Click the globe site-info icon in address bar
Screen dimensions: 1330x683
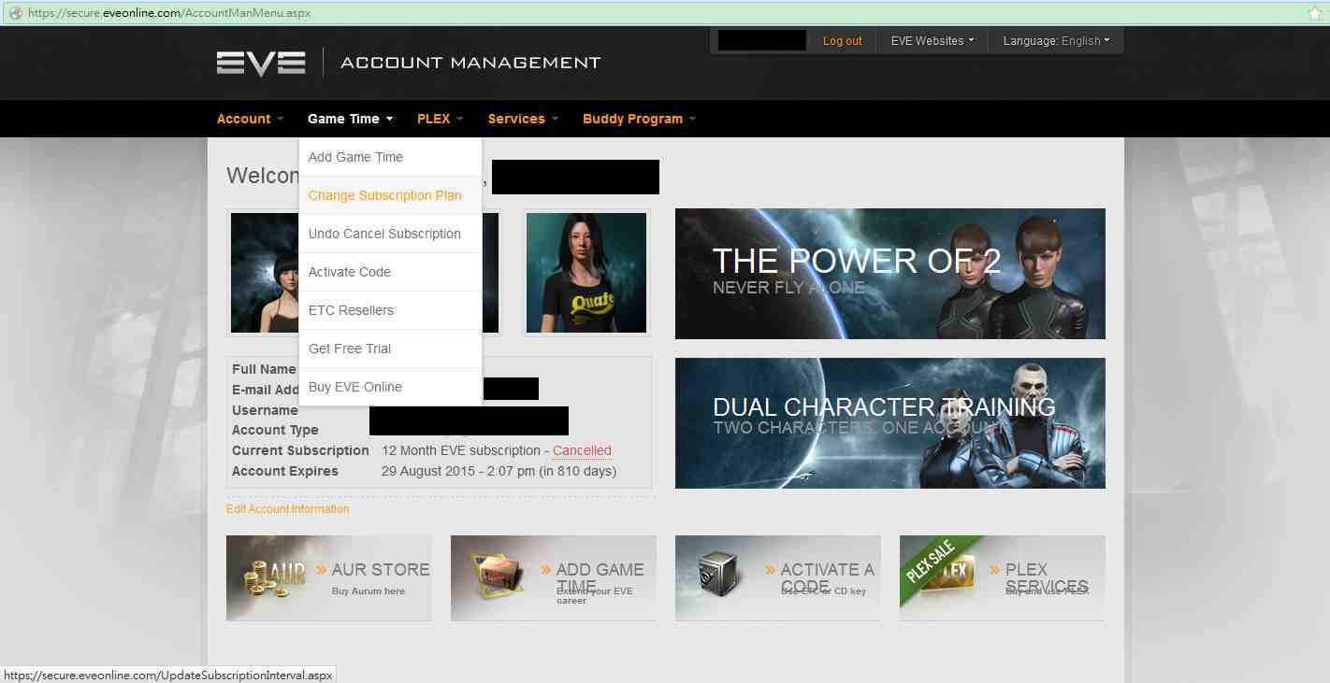pyautogui.click(x=14, y=13)
